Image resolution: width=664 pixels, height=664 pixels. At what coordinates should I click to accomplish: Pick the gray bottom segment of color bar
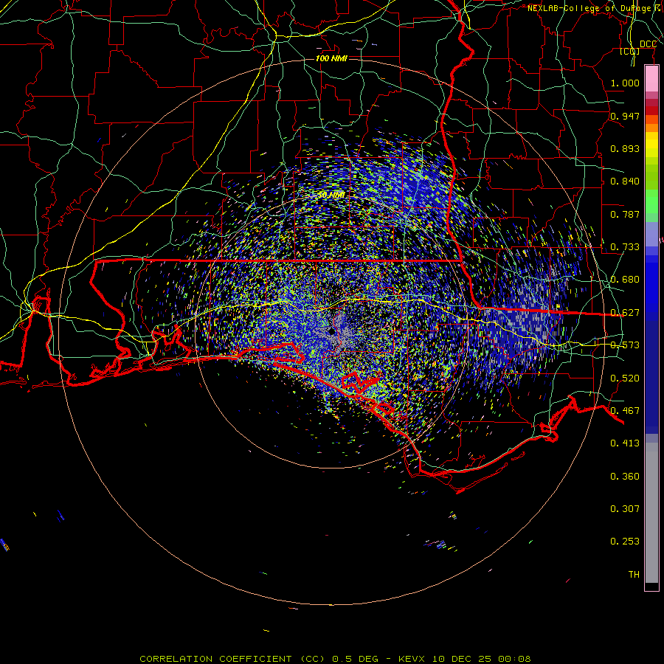pos(651,513)
